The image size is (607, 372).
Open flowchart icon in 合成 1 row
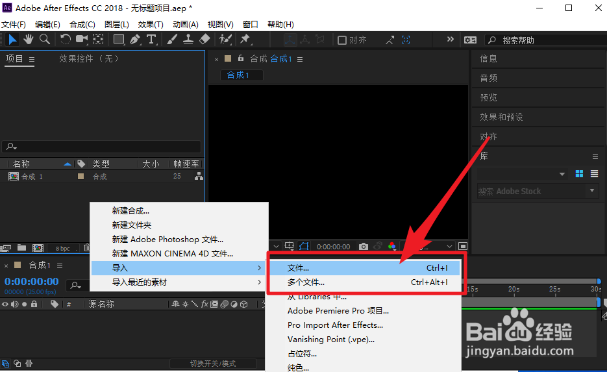(199, 176)
